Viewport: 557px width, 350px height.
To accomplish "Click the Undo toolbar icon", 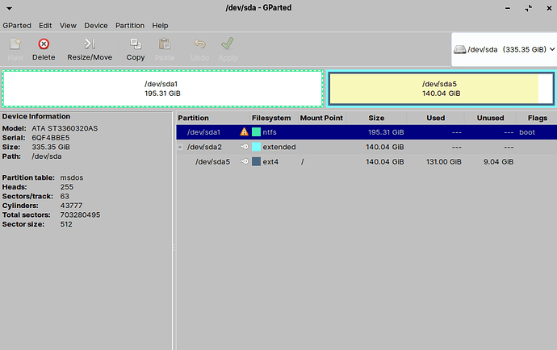I will [199, 44].
